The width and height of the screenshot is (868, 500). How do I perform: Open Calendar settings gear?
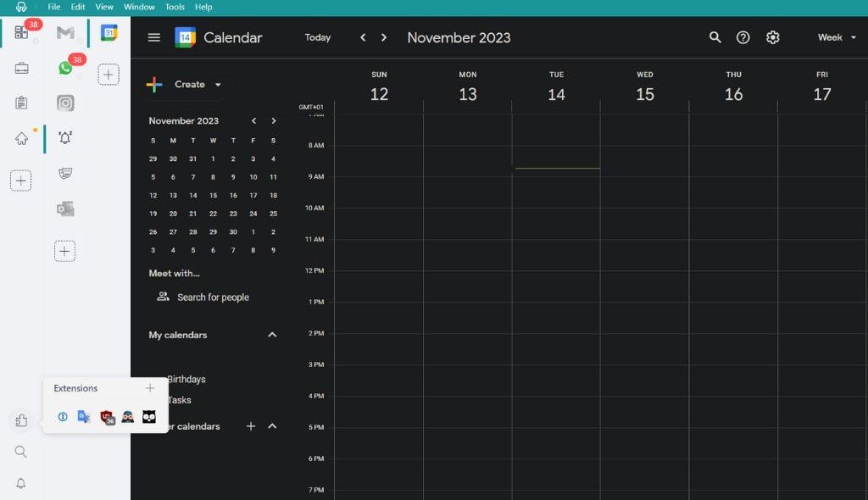pos(773,37)
